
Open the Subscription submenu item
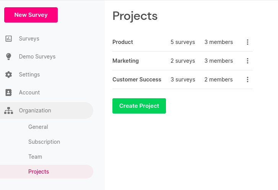(44, 142)
